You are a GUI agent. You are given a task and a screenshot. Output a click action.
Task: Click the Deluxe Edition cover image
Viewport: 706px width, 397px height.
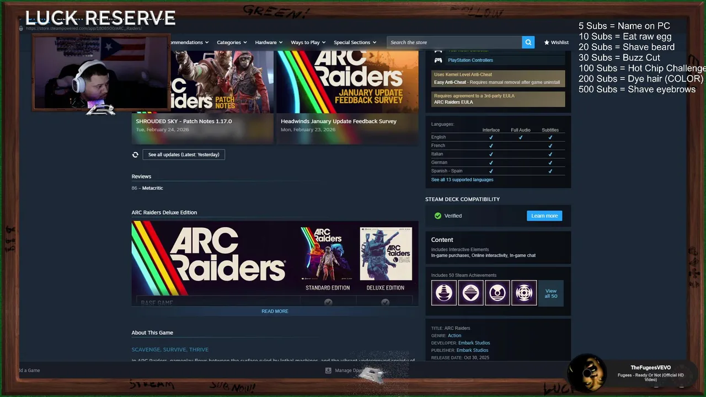[x=386, y=254]
